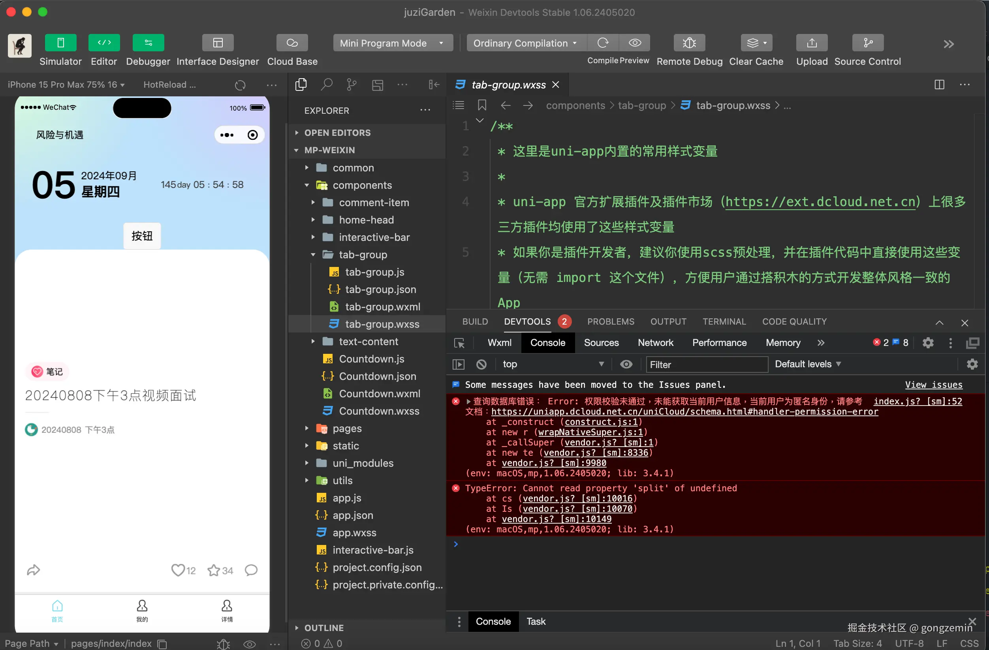
Task: Toggle the console live expression eye icon
Action: coord(626,364)
